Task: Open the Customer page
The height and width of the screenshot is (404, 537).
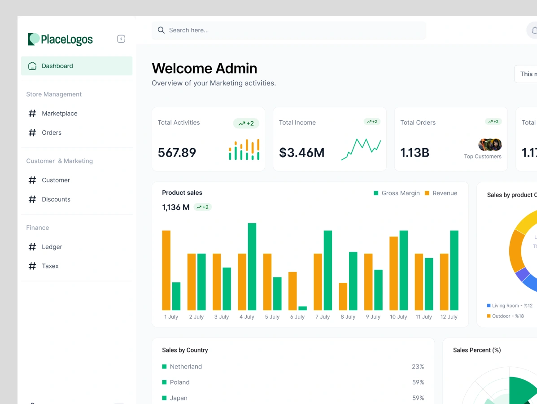Action: click(56, 180)
